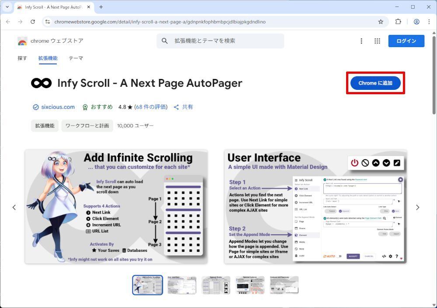Click the 10,000 ユーザー text

(x=135, y=126)
